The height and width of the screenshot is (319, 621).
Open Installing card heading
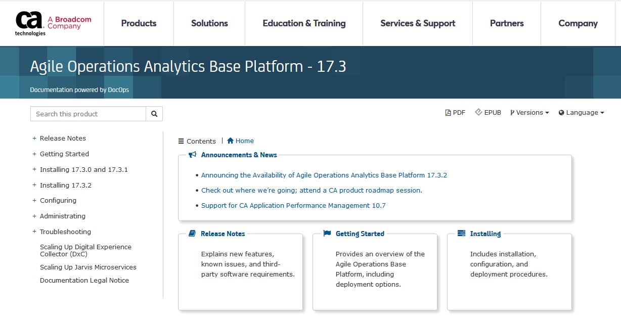[x=485, y=234]
